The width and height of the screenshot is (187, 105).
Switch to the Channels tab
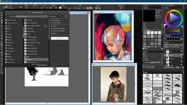click(x=172, y=43)
